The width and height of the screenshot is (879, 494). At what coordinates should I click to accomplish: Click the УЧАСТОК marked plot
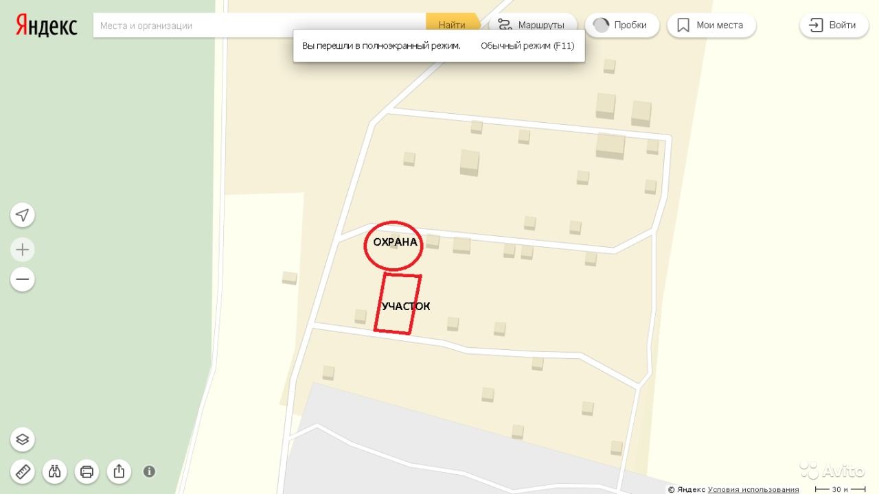point(398,304)
